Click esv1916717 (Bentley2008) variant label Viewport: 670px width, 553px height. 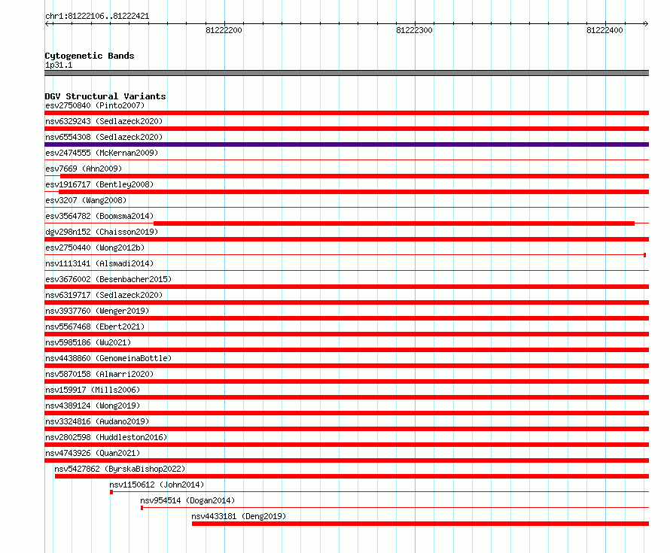pos(99,184)
